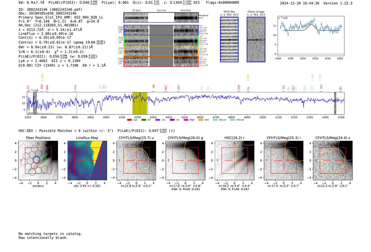Open the Fiber Positions image
Image resolution: width=371 pixels, height=252 pixels.
[38, 161]
